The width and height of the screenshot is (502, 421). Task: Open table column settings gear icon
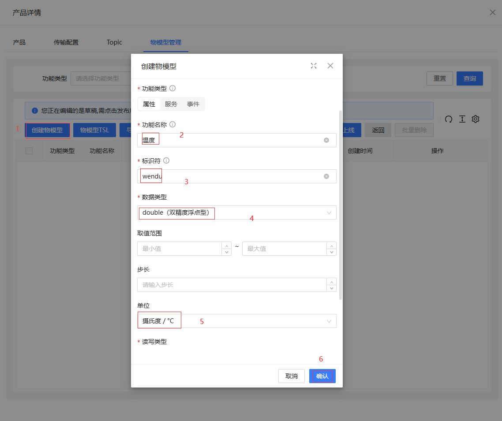tap(476, 119)
